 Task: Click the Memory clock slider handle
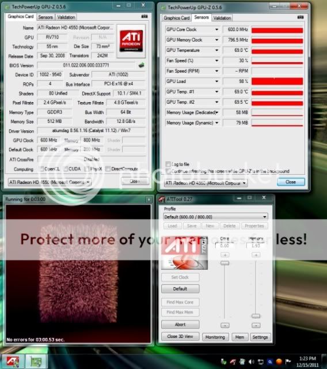click(256, 316)
